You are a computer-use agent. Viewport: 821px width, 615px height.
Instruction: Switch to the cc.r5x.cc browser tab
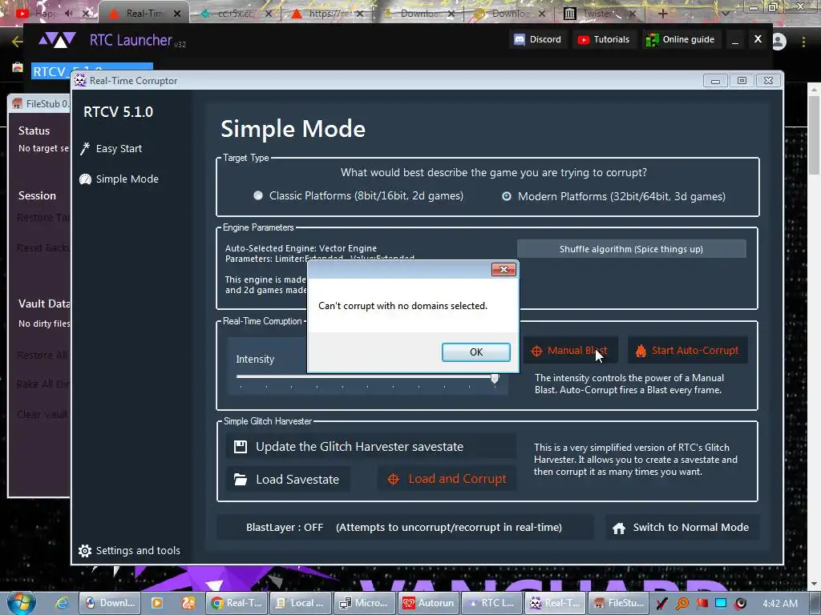(x=236, y=14)
